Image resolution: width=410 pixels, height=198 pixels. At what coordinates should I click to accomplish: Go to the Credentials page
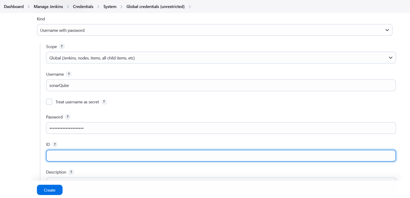(83, 6)
